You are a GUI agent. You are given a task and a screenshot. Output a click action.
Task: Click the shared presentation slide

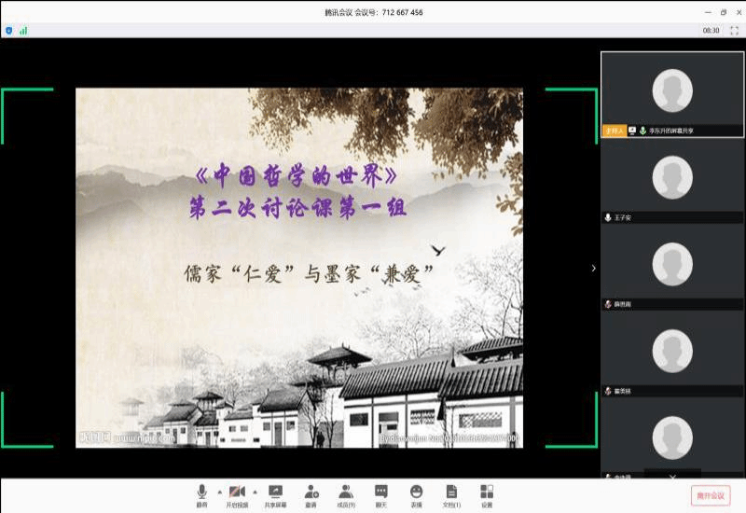click(298, 268)
